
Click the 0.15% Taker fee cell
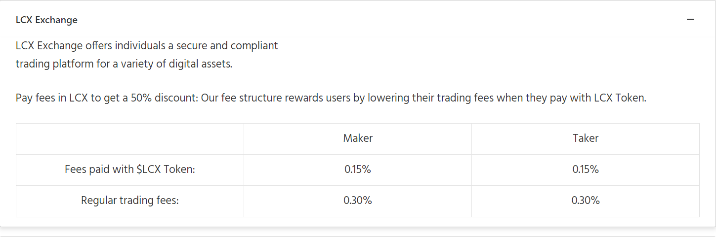pyautogui.click(x=586, y=169)
